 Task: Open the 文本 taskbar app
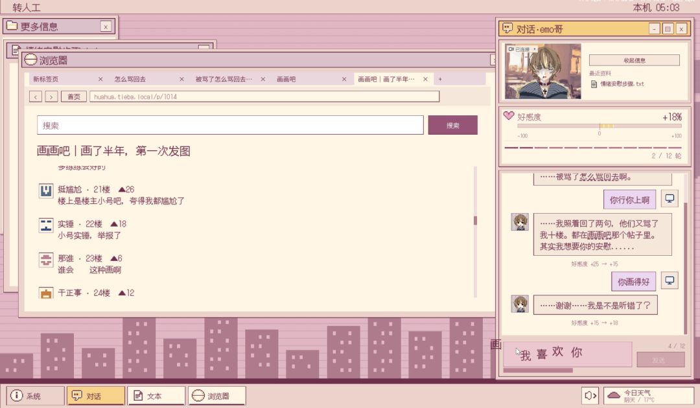156,396
